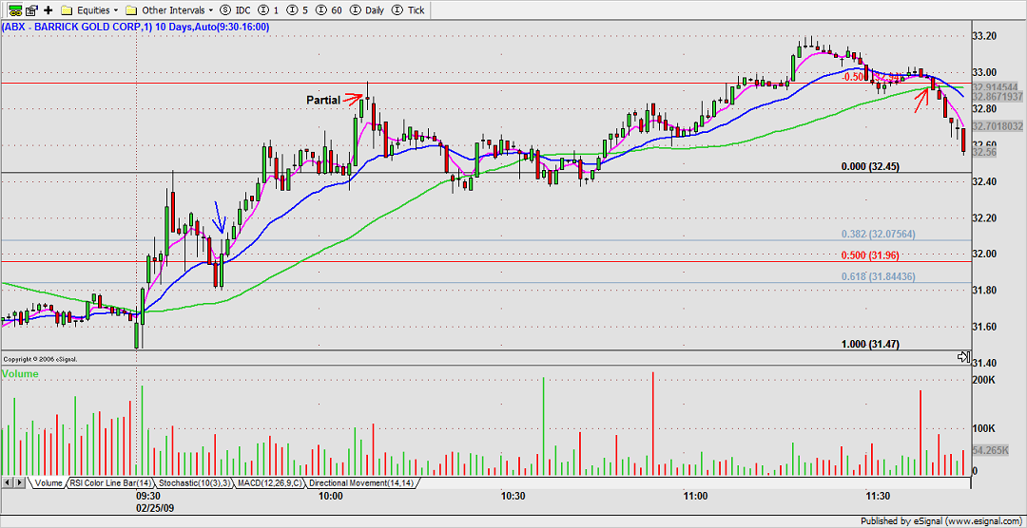Viewport: 1027px width, 528px height.
Task: Click the Partial annotation text
Action: [x=323, y=100]
